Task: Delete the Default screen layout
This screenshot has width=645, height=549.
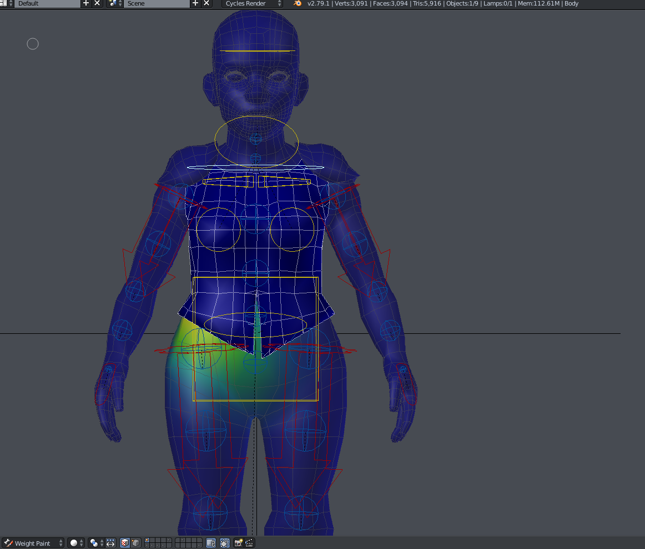Action: click(x=97, y=3)
